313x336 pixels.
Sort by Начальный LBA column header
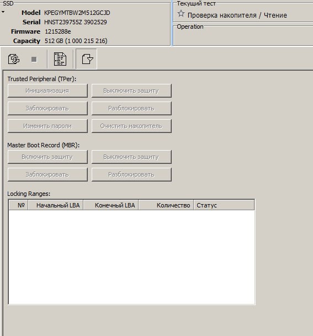point(56,205)
